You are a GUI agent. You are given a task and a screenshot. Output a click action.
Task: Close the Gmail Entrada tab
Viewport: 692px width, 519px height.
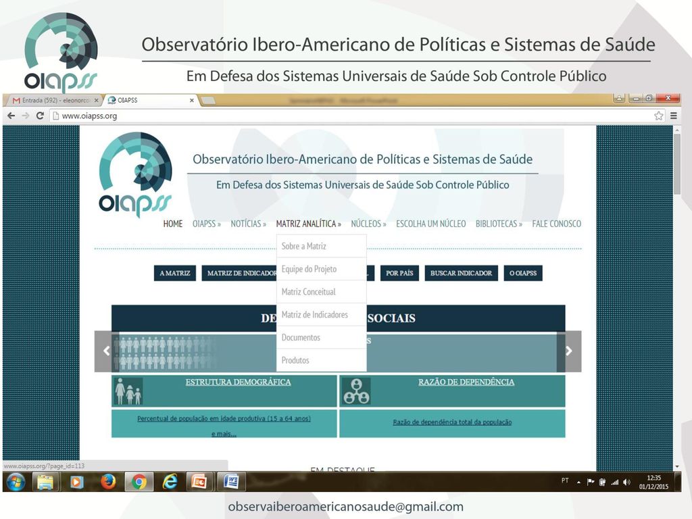coord(96,100)
